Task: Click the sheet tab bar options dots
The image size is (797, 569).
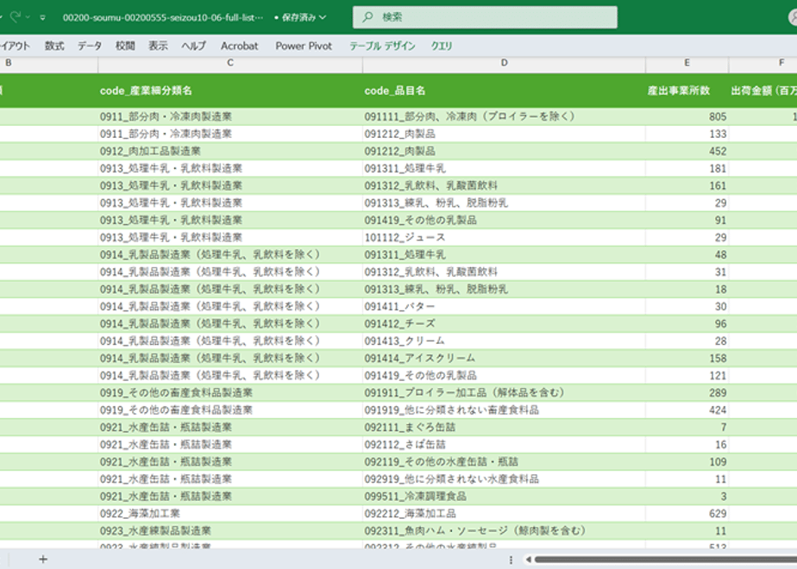Action: pos(511,560)
